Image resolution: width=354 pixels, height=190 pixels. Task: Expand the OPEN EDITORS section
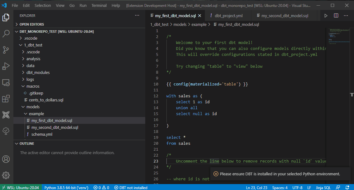click(x=79, y=24)
